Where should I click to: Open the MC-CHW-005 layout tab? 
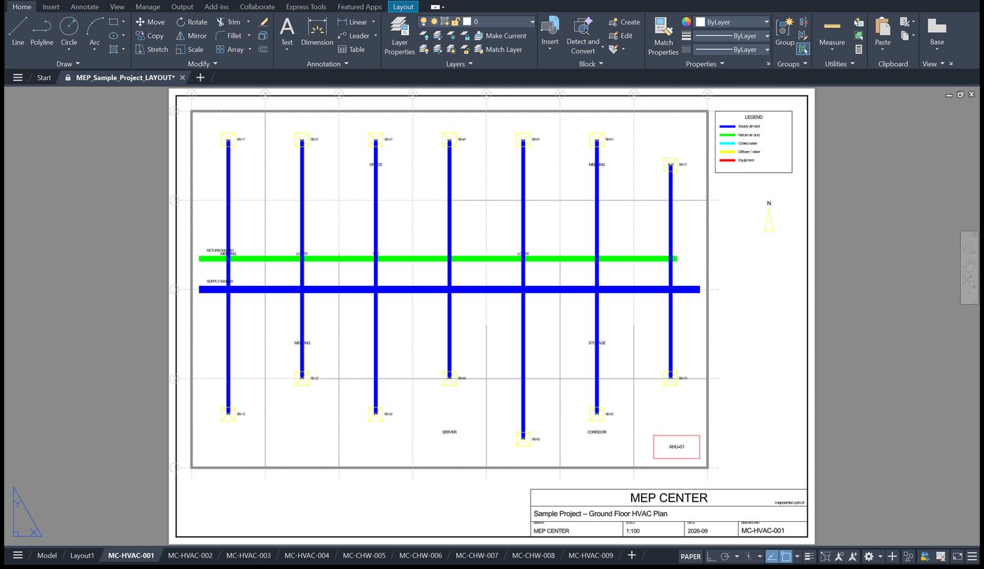click(364, 555)
